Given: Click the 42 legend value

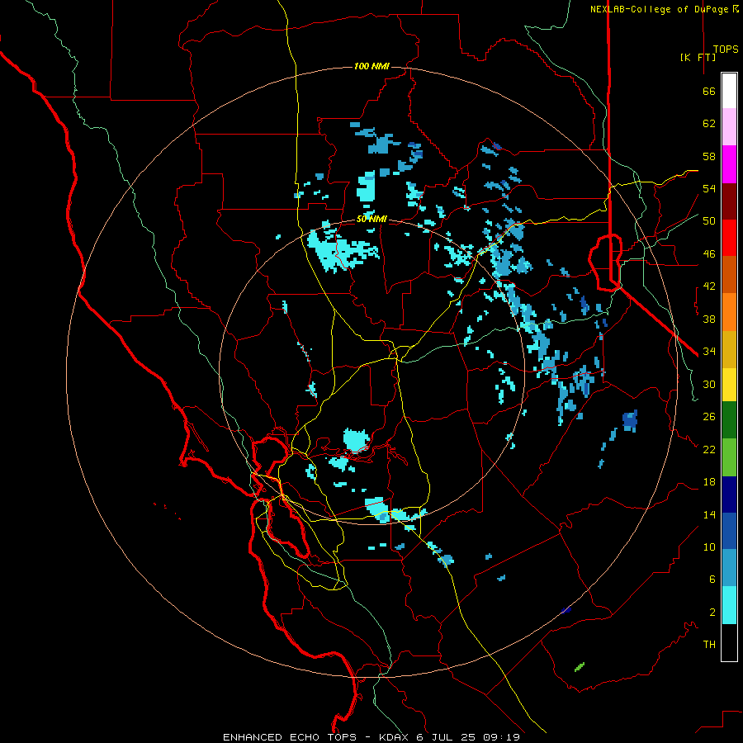Looking at the screenshot, I should point(709,286).
